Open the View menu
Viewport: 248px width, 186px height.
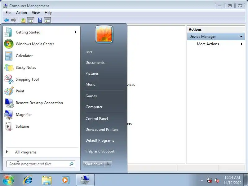[36, 13]
